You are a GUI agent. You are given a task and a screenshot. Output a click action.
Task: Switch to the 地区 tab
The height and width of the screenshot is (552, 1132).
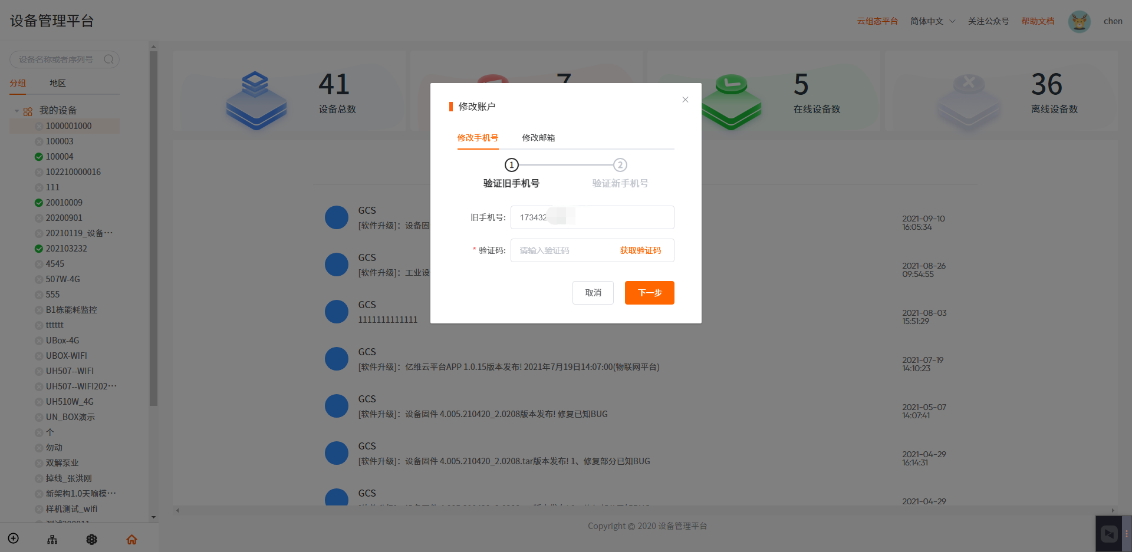(x=58, y=83)
